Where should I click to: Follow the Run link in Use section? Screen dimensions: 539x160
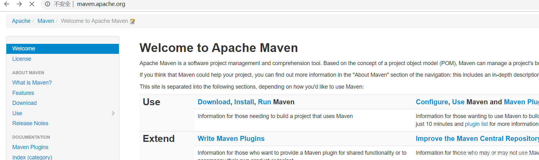265,102
